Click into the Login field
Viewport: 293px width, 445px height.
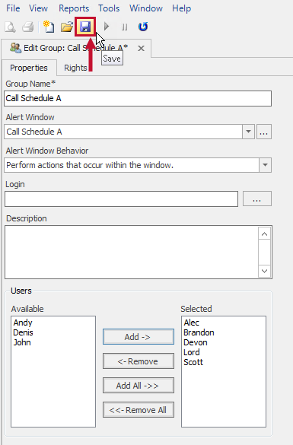click(x=121, y=199)
